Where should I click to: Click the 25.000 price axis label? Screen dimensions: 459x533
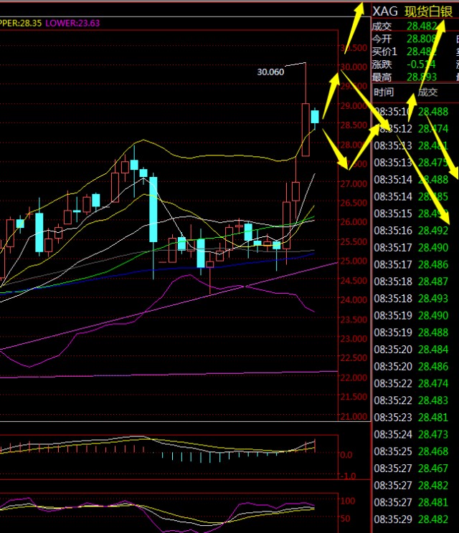pos(354,261)
